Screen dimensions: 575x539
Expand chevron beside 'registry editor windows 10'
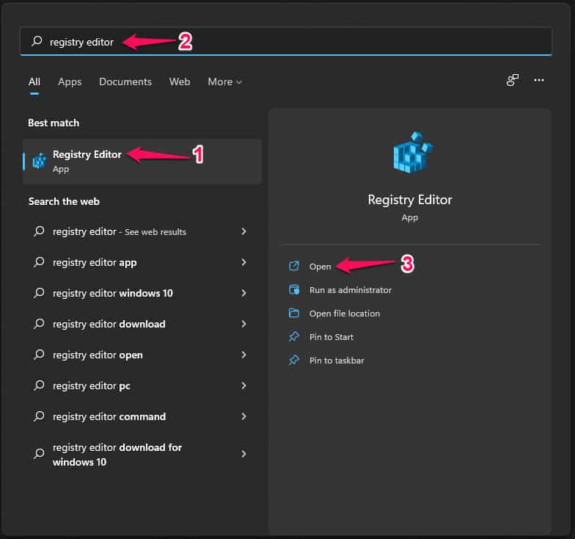[243, 293]
